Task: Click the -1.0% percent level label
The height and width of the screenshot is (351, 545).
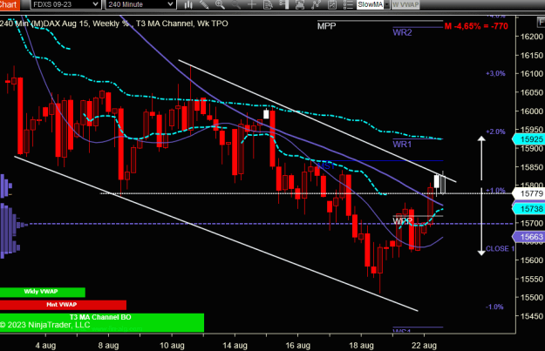Action: point(494,307)
